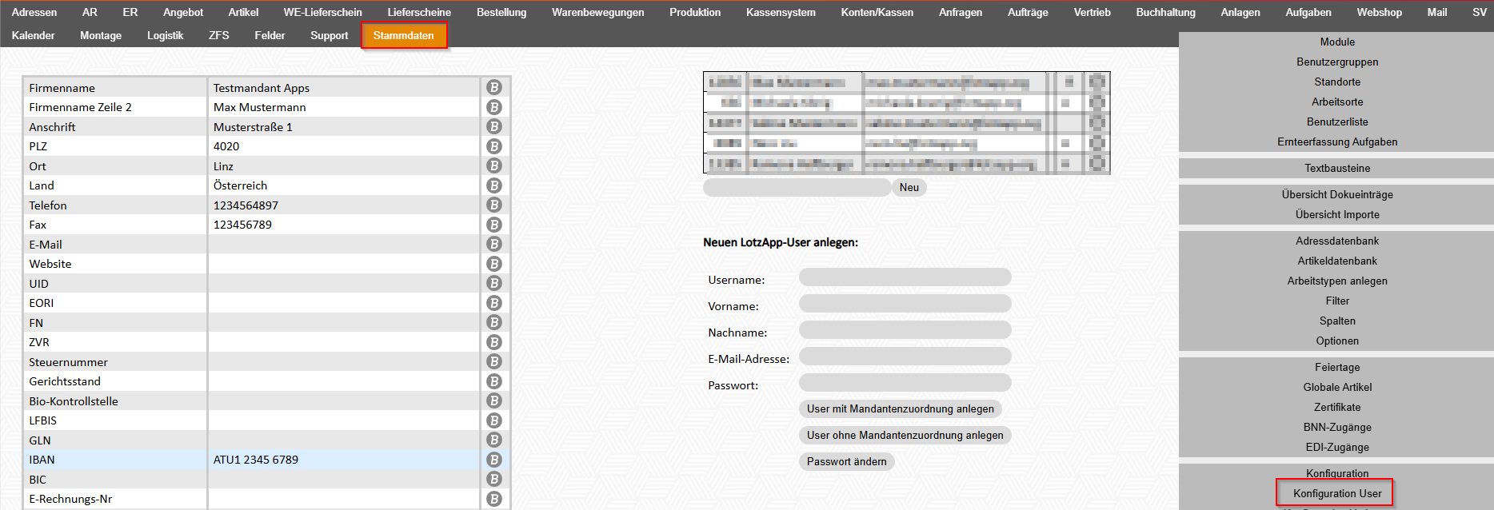The height and width of the screenshot is (510, 1494).
Task: Open the Stammdaten menu tab
Action: click(404, 35)
